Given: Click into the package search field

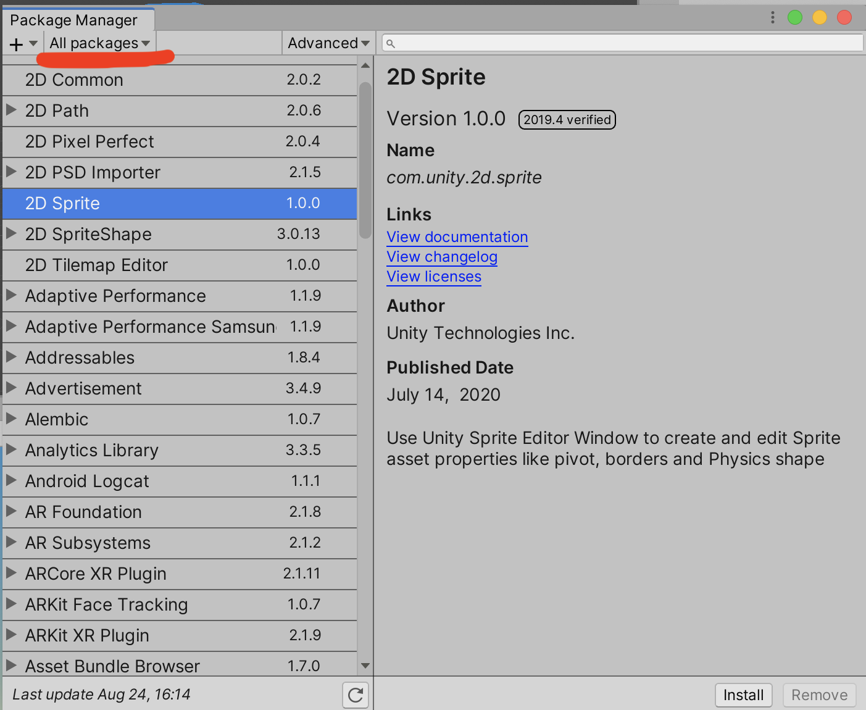Looking at the screenshot, I should coord(622,43).
